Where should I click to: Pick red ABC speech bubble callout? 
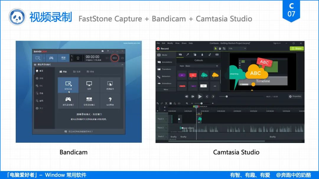193,75
